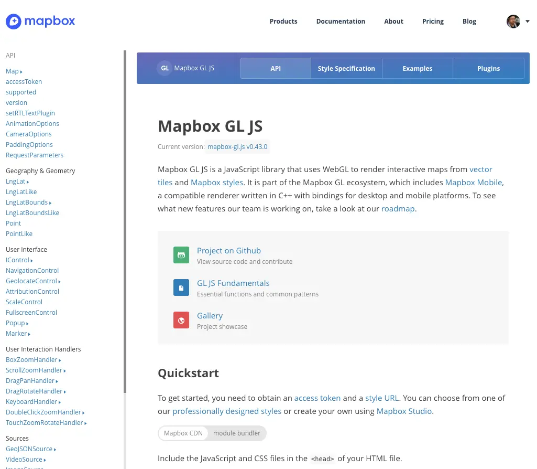
Task: Go to PaddingOptions in sidebar
Action: click(x=29, y=145)
